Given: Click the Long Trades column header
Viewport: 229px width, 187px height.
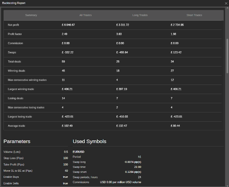Looking at the screenshot, I should pos(140,15).
